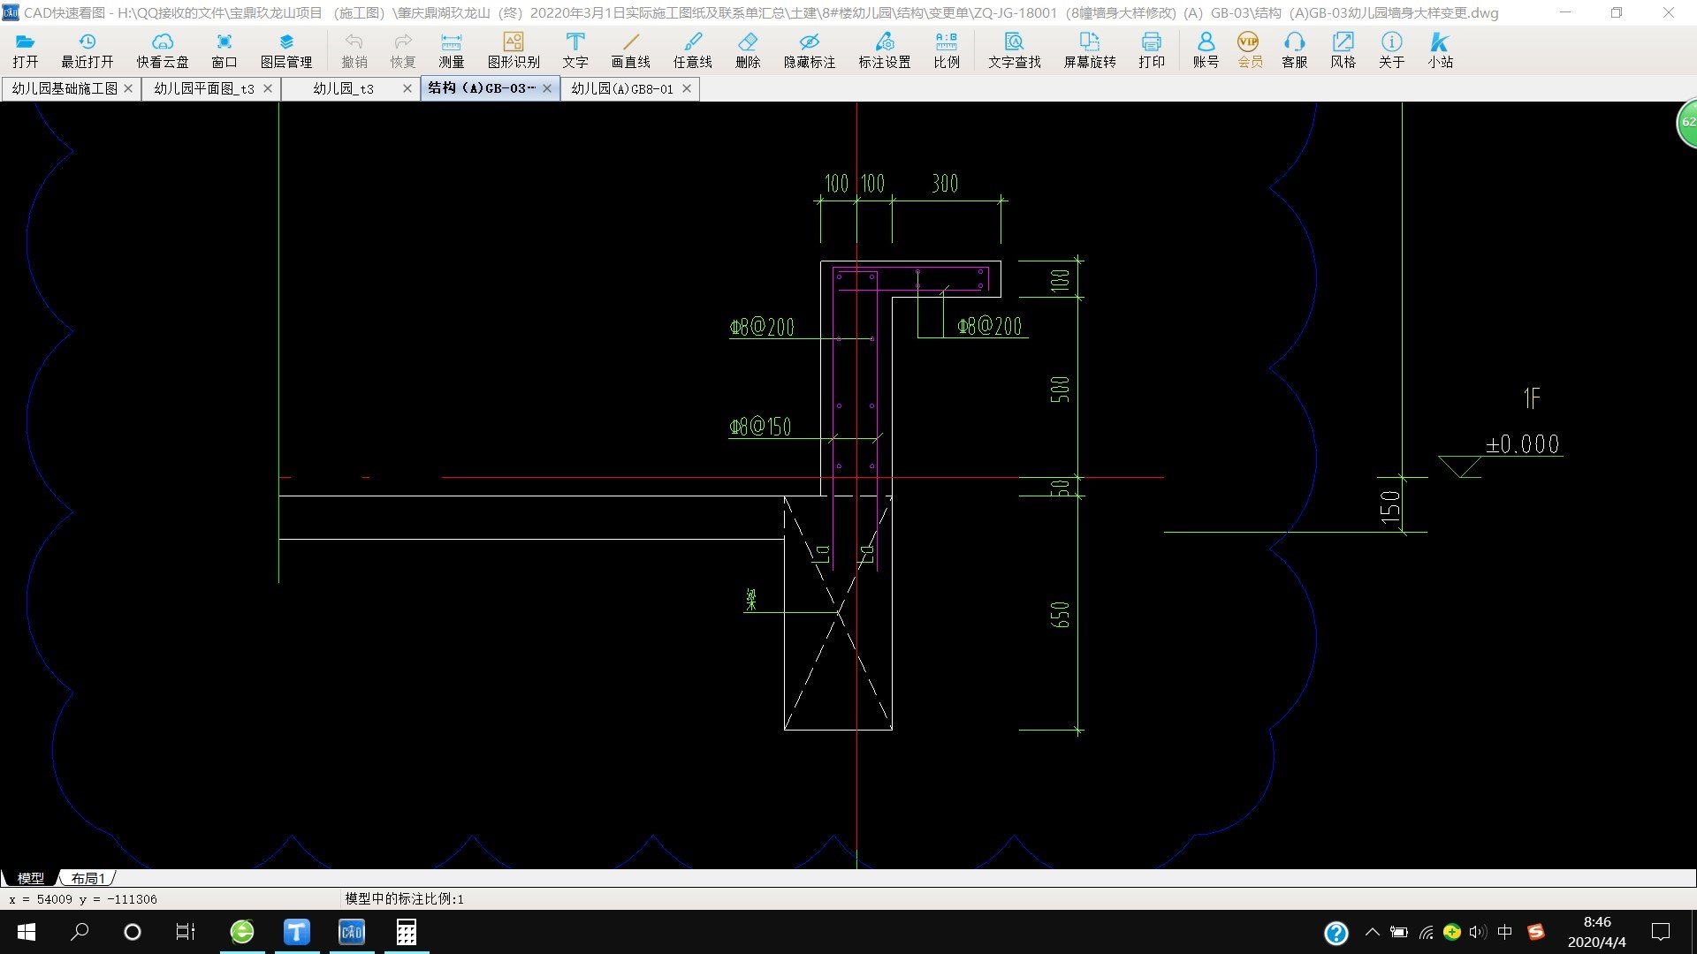
Task: Click the 恢复 redo icon
Action: tap(403, 50)
